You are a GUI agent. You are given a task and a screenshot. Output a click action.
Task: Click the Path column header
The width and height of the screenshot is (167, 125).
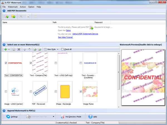coord(73,22)
